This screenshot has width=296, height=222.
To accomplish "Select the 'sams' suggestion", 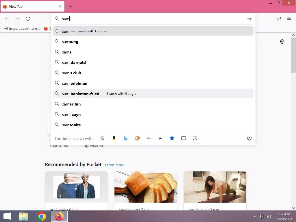I will tap(153, 52).
